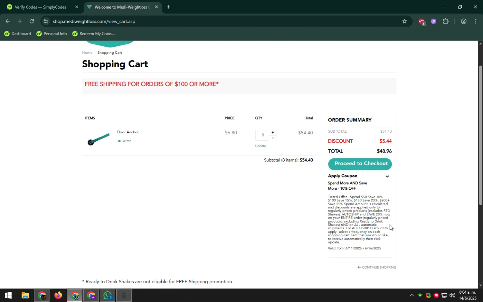Close the Verify Codes tab
Viewport: 483px width, 302px height.
76,7
